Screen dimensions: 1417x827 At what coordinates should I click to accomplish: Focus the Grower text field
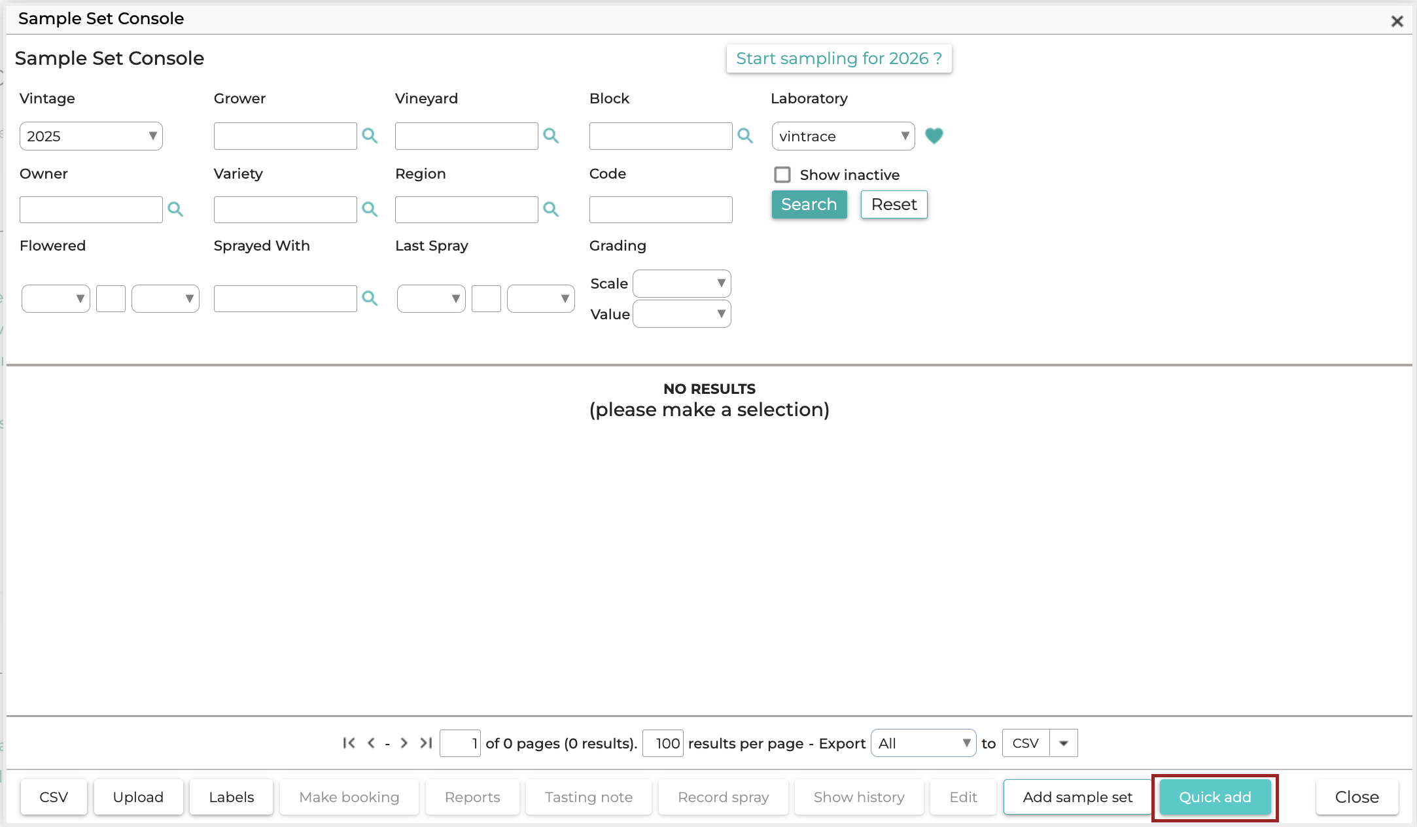(285, 136)
